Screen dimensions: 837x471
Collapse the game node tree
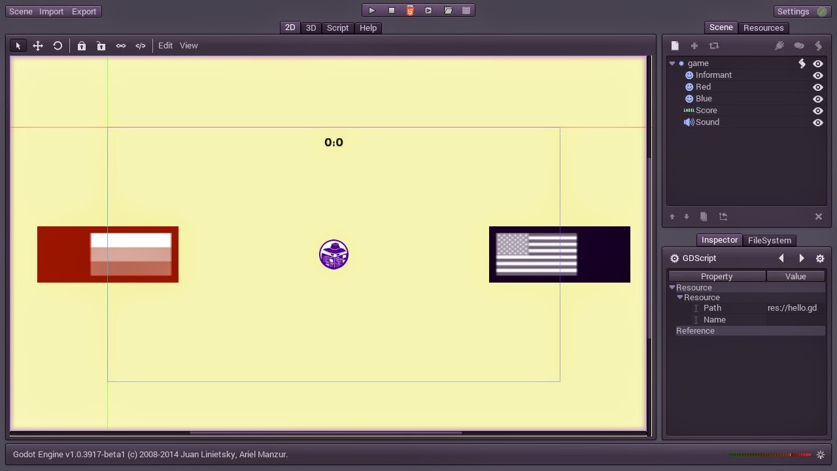[672, 63]
